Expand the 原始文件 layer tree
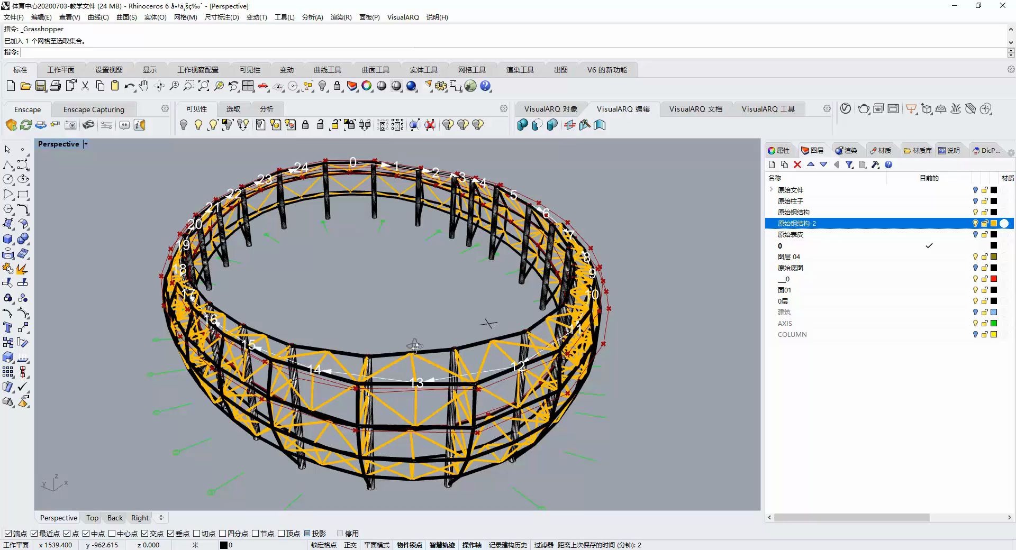The height and width of the screenshot is (550, 1016). coord(771,190)
